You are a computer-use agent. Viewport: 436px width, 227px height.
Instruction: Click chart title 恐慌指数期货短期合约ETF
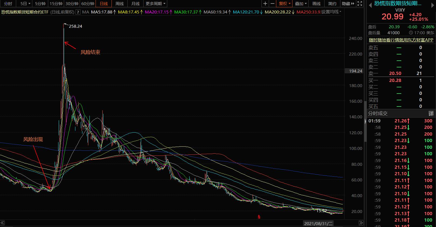click(25, 12)
